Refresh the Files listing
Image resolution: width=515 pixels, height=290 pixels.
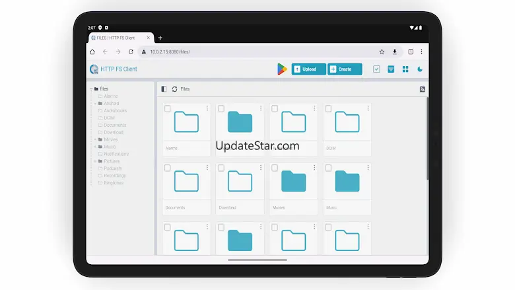[x=174, y=89]
